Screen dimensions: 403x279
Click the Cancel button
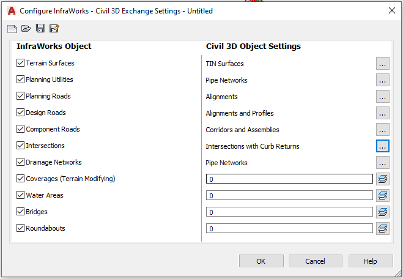click(x=316, y=261)
